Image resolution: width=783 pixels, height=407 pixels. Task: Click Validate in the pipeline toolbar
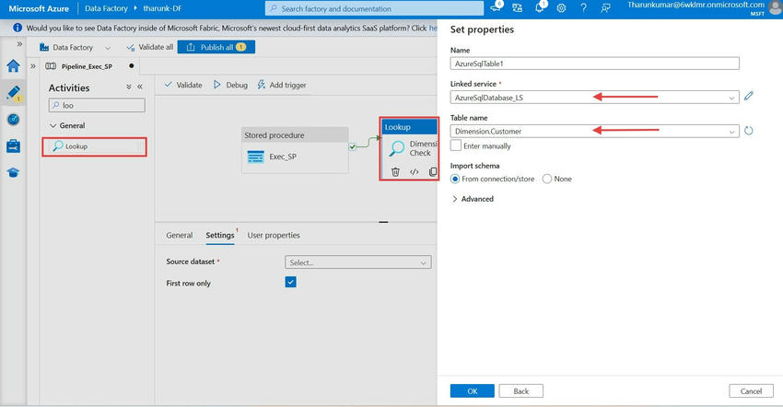(x=183, y=85)
